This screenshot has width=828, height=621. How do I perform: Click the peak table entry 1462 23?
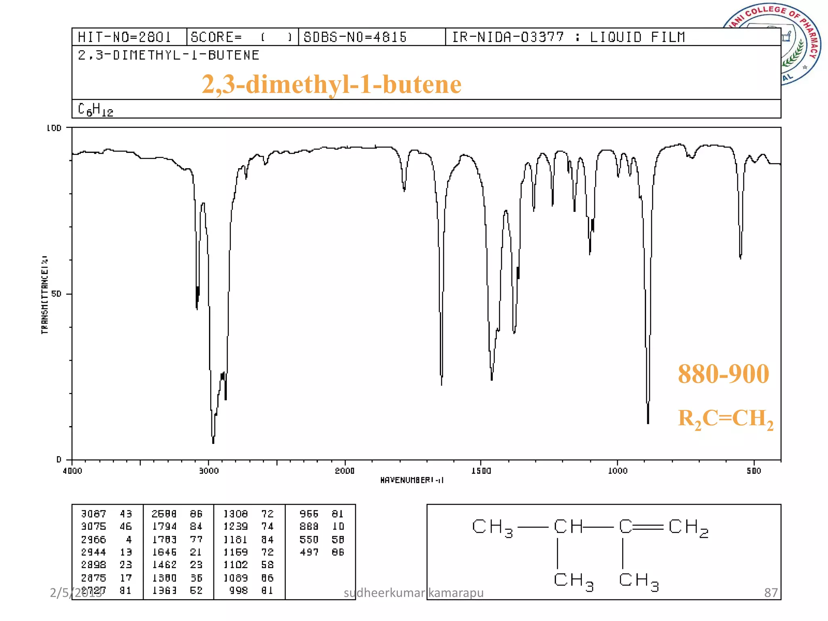[x=177, y=565]
